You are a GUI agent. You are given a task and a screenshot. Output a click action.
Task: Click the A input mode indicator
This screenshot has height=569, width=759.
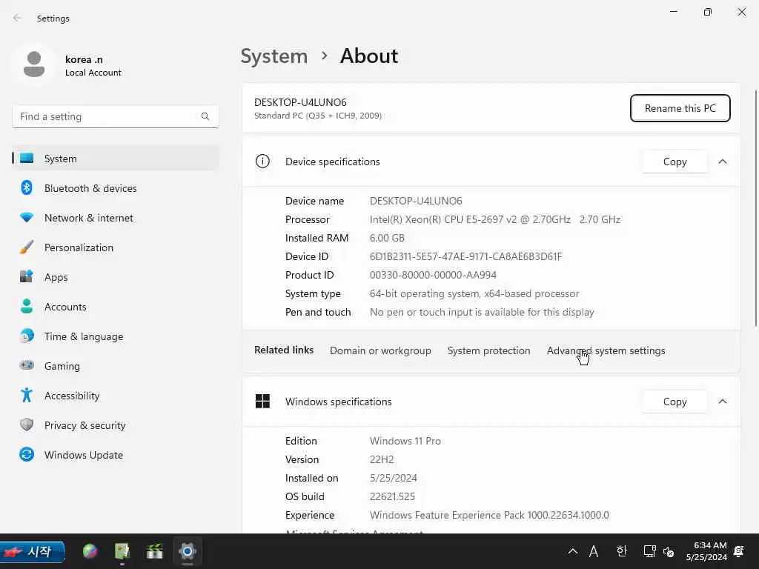coord(594,551)
